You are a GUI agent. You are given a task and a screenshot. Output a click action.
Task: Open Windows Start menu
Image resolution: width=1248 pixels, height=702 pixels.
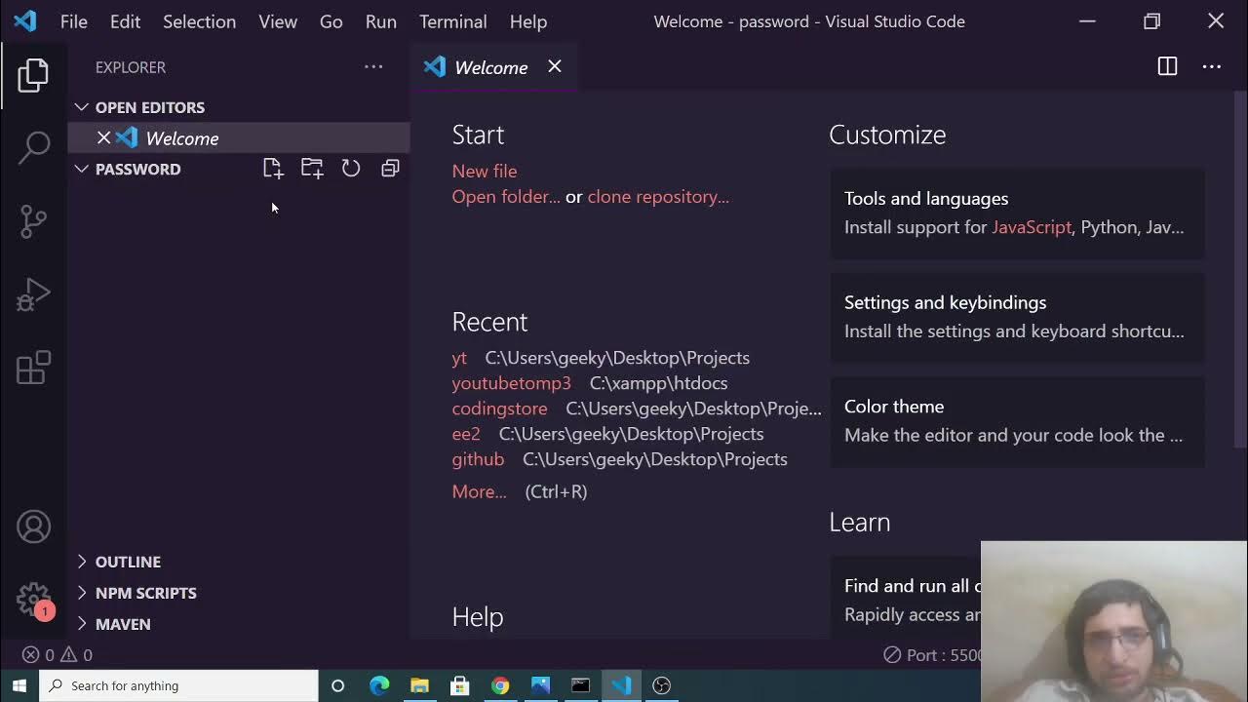pyautogui.click(x=19, y=685)
